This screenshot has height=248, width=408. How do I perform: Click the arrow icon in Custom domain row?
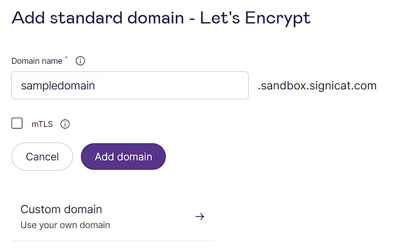coord(200,217)
